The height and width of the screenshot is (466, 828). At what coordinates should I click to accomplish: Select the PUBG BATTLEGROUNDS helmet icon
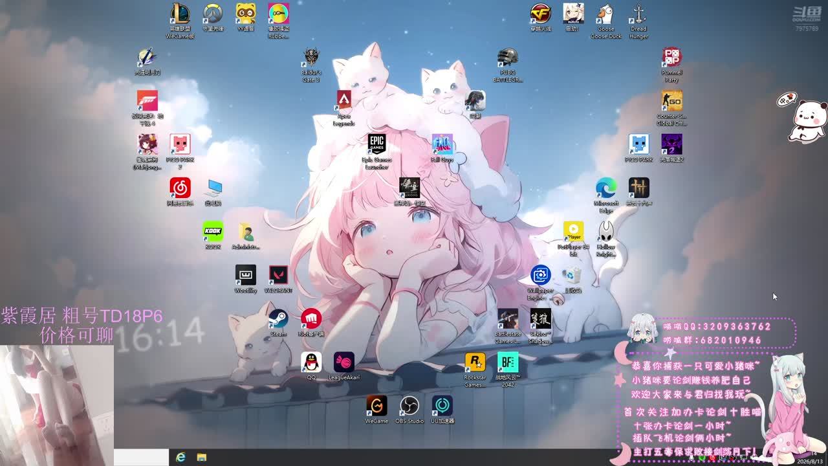pos(508,57)
